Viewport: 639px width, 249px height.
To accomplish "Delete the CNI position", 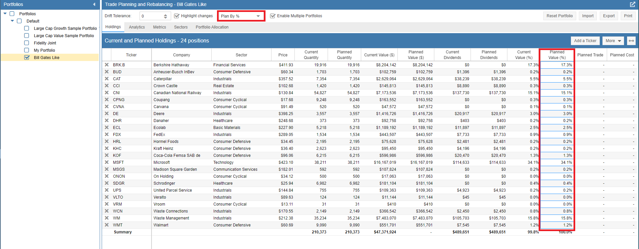I will 107,93.
